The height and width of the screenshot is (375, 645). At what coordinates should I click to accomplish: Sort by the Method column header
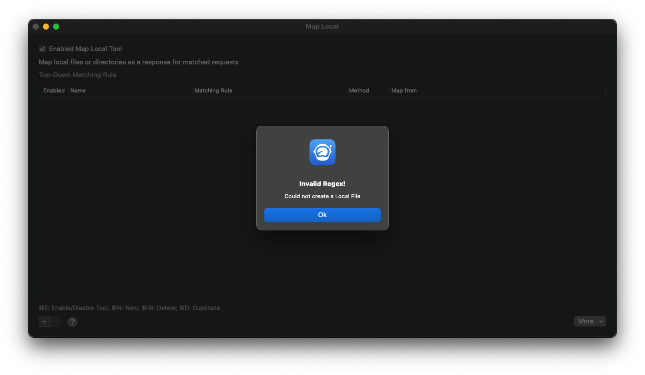(x=368, y=90)
